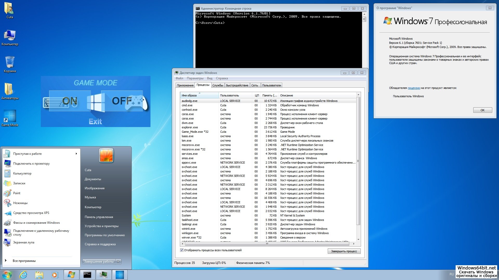Click the process list's vertical scrollbar

(358, 161)
